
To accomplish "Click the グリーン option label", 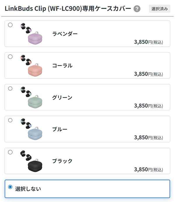I will (x=62, y=97).
